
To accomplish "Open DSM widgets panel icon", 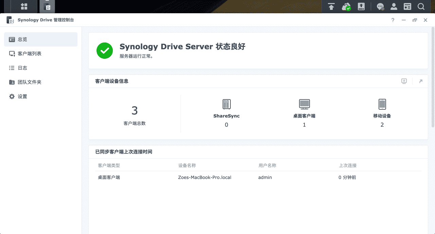I will click(407, 6).
